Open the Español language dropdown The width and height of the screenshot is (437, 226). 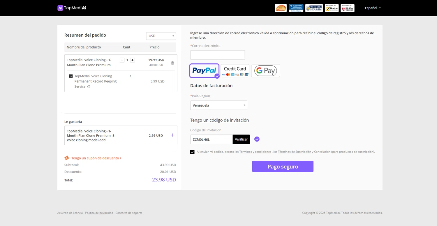[x=373, y=8]
